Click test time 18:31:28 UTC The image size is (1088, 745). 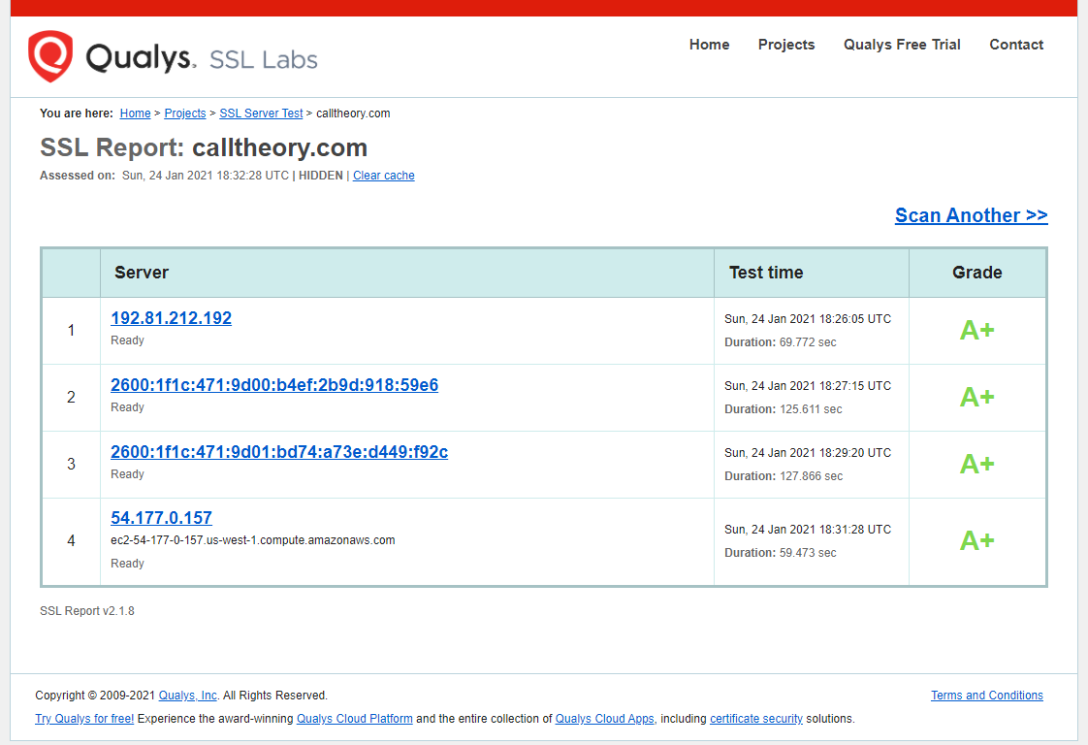click(808, 529)
